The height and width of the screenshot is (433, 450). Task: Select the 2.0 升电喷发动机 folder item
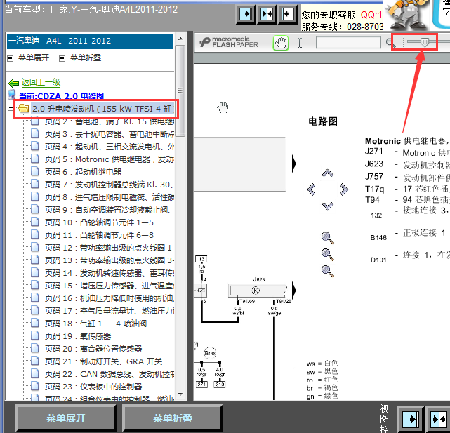tap(102, 109)
